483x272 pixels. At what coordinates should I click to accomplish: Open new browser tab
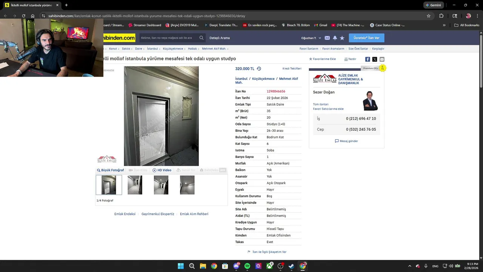pyautogui.click(x=66, y=5)
